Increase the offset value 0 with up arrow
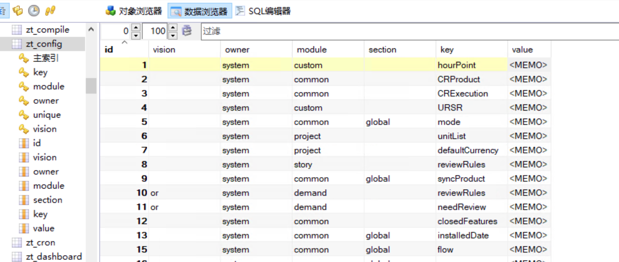Viewport: 619px width, 262px height. [x=136, y=28]
